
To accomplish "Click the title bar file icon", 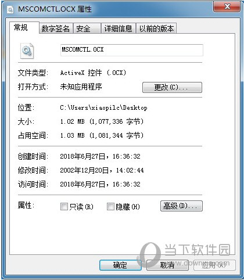I will click(x=10, y=9).
